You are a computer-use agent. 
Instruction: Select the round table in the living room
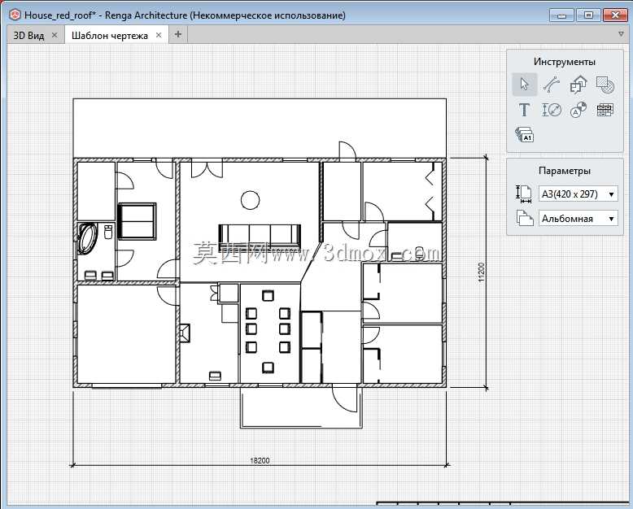coord(251,200)
